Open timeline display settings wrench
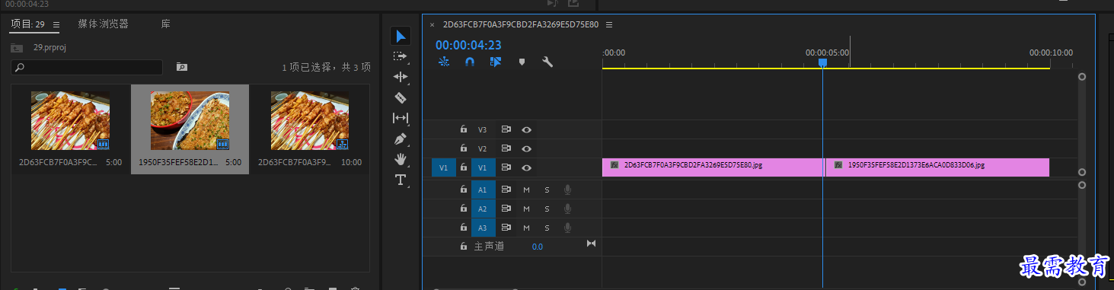The height and width of the screenshot is (290, 1114). [x=547, y=62]
